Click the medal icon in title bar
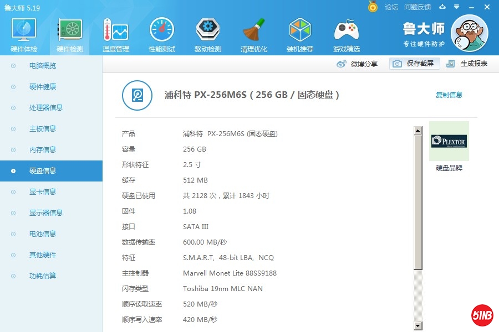499x332 pixels. coord(373,6)
